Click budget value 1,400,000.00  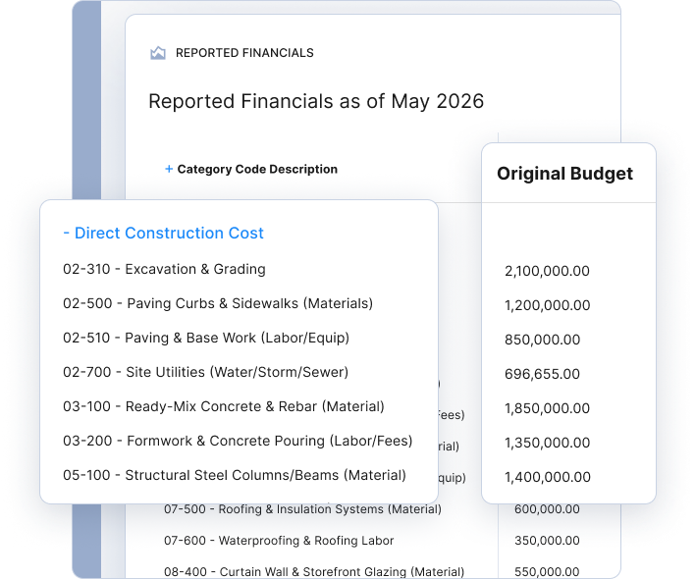click(548, 477)
